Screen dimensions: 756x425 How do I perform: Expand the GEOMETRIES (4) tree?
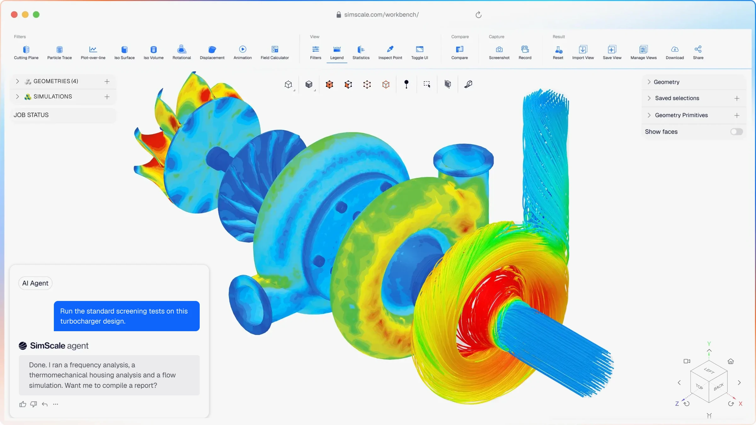[x=18, y=81]
